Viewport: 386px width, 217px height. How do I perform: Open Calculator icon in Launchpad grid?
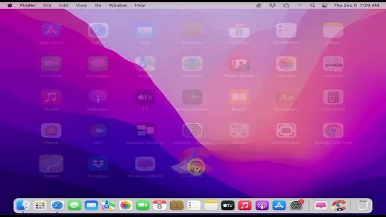click(333, 97)
